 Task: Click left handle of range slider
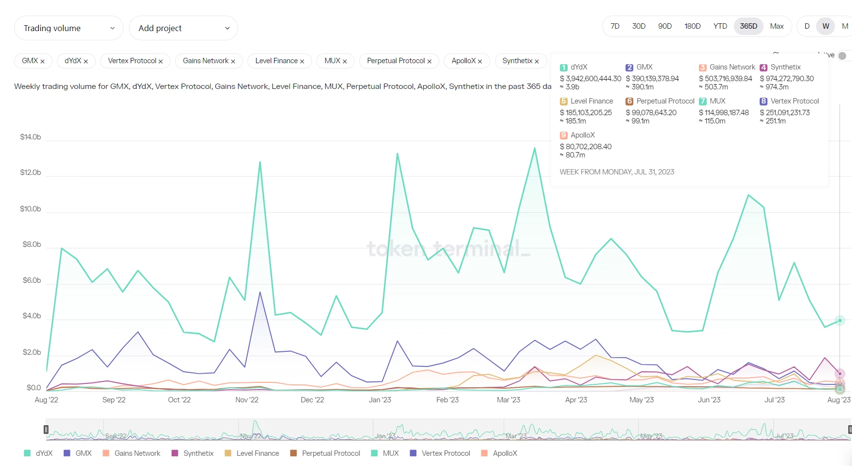coord(46,430)
